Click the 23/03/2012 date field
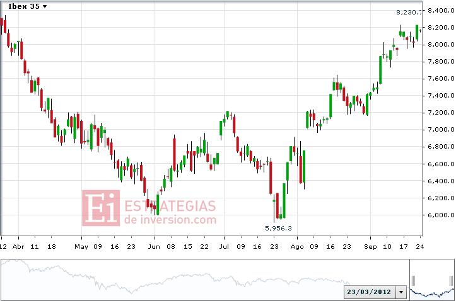 tap(370, 292)
